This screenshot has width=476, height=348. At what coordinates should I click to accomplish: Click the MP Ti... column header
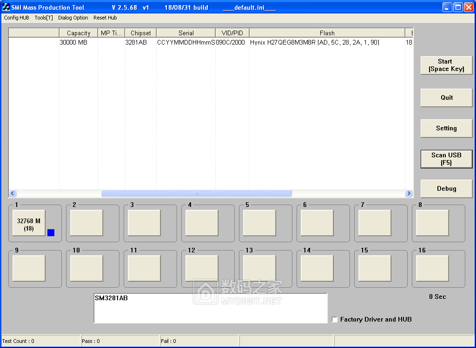click(111, 33)
